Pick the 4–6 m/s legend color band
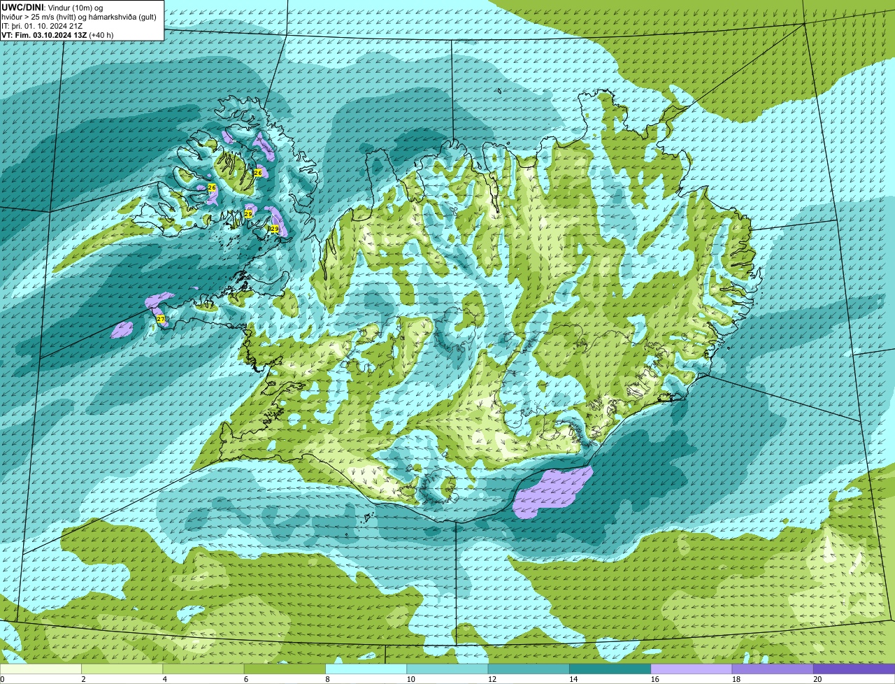This screenshot has height=684, width=895. [x=203, y=669]
